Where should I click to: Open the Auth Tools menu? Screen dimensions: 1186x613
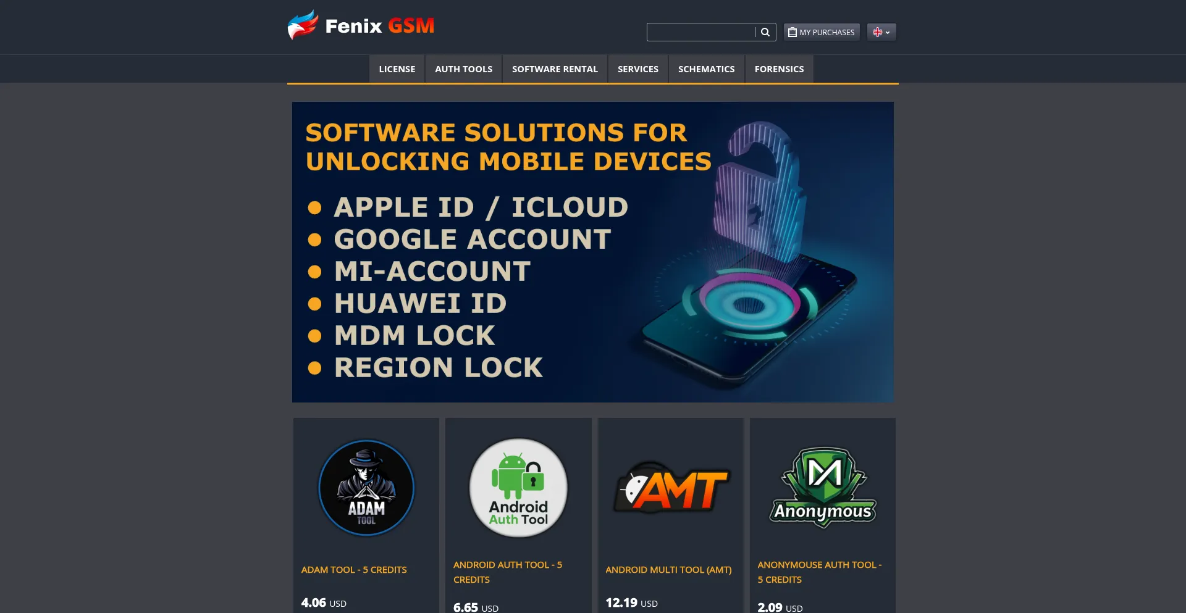(x=464, y=69)
